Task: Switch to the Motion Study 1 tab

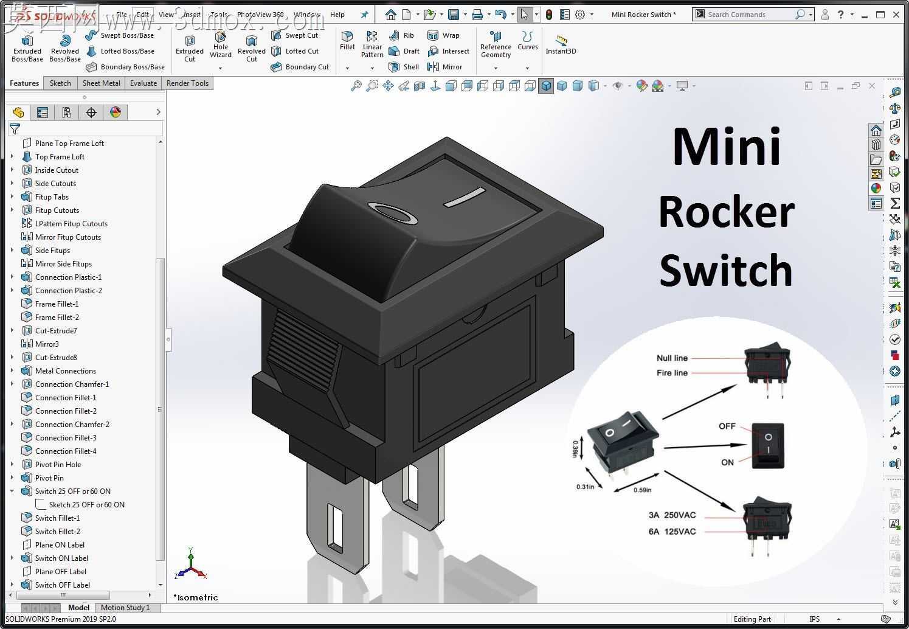Action: (125, 607)
